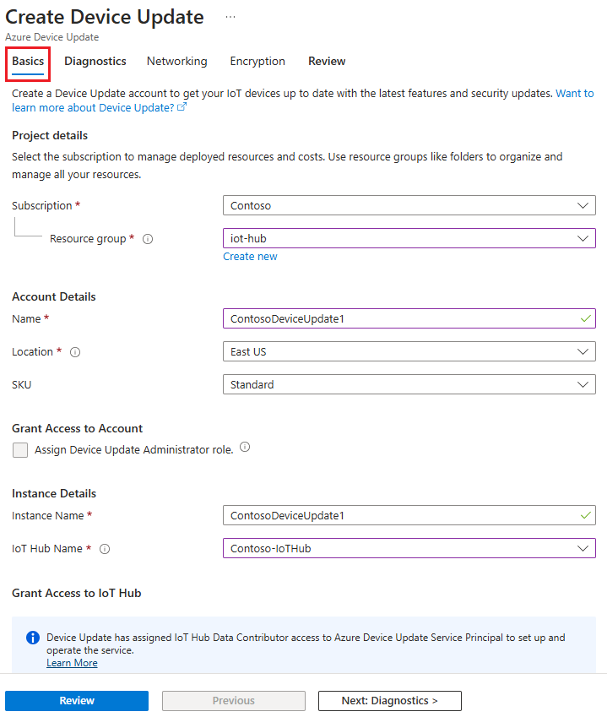The image size is (607, 717).
Task: Enable Assign Device Update Administrator role
Action: (20, 449)
